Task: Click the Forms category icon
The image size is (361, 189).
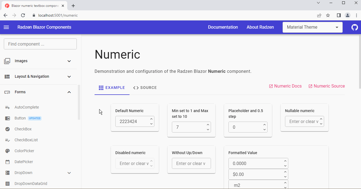Action: click(7, 92)
